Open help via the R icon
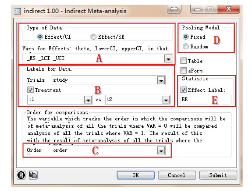Image resolution: width=252 pixels, height=191 pixels. (21, 175)
